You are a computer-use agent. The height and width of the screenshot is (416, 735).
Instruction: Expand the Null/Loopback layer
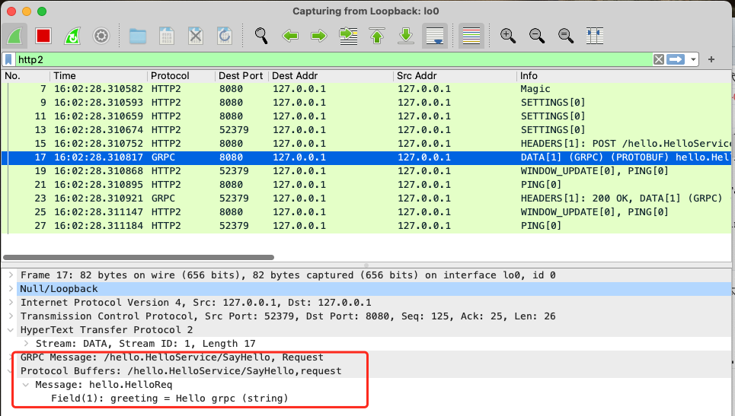(x=11, y=289)
